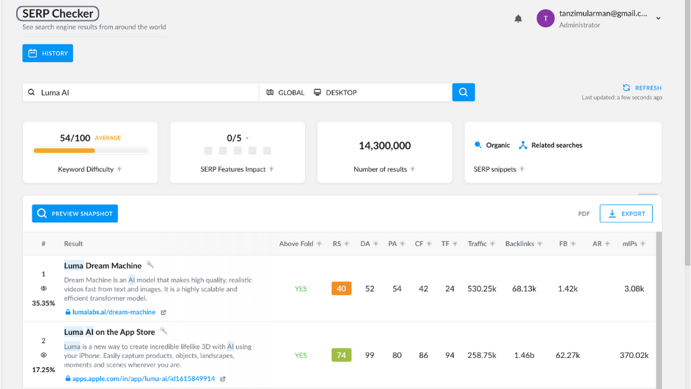691x389 pixels.
Task: Click the Backlinks column info bulb
Action: [539, 244]
